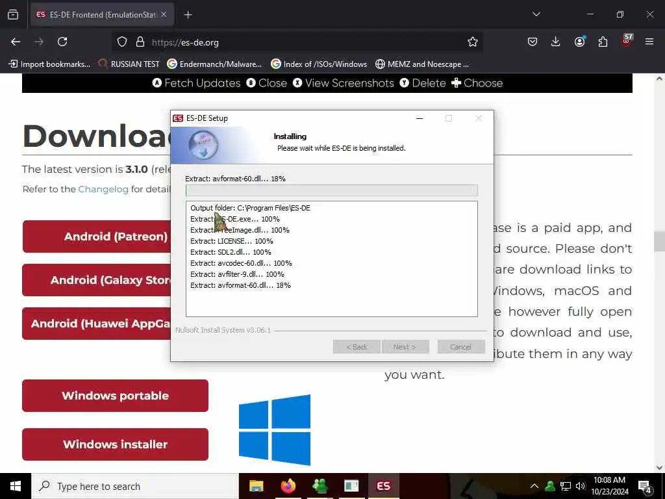
Task: Click 'Extract: avfilter-9.dll... 100%' log line
Action: tap(237, 274)
